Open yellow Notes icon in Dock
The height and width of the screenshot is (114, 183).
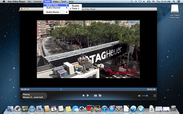click(x=68, y=109)
